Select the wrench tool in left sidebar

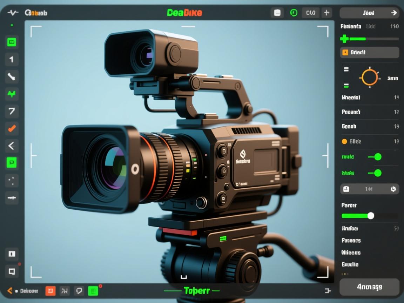click(x=12, y=76)
